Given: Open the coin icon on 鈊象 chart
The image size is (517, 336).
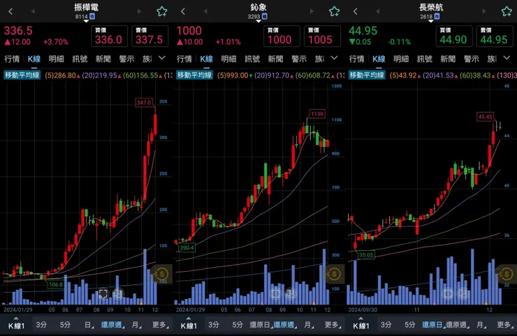Looking at the screenshot, I should click(x=335, y=274).
